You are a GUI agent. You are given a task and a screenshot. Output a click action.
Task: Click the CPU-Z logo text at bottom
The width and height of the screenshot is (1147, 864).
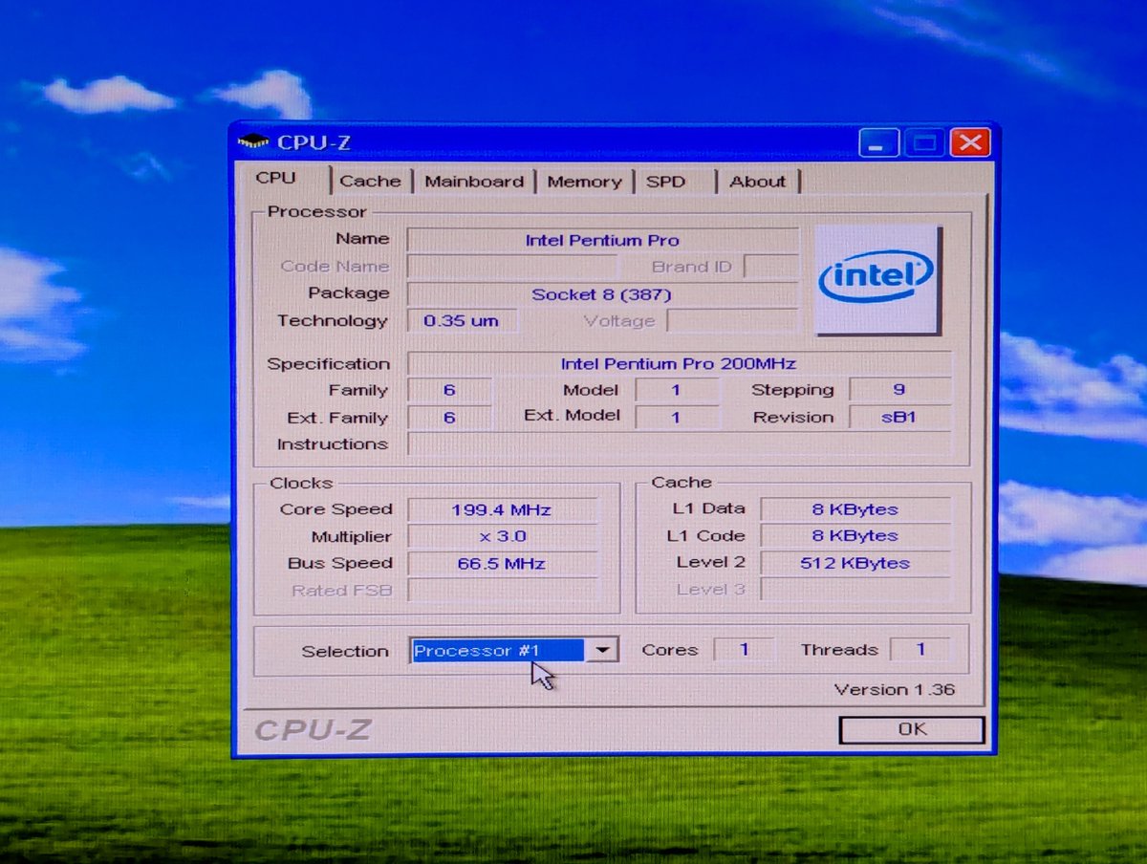[312, 730]
